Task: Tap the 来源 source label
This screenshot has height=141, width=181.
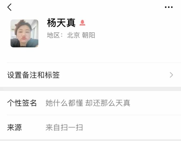Action: [14, 127]
